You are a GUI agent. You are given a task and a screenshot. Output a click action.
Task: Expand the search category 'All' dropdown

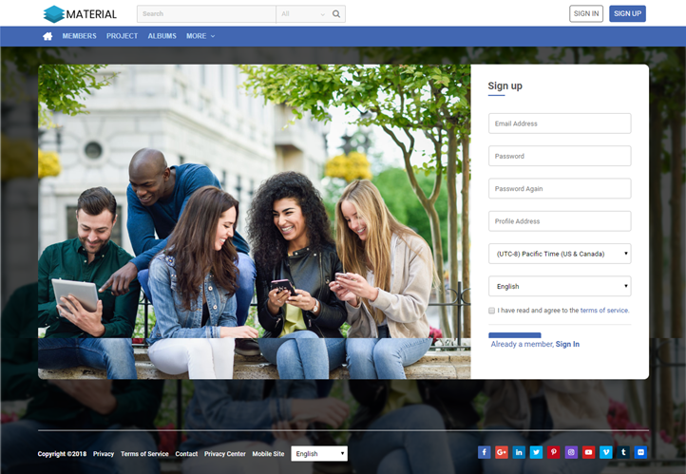click(x=302, y=14)
